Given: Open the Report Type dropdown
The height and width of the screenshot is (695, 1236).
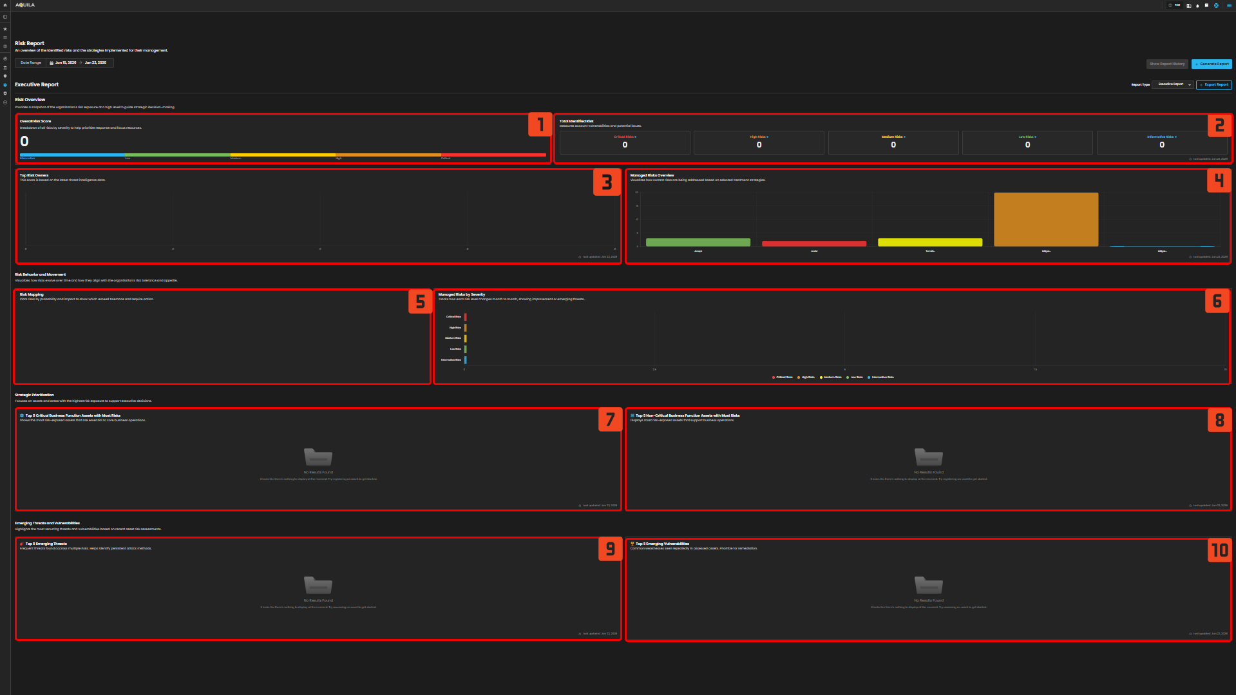Looking at the screenshot, I should [1173, 84].
